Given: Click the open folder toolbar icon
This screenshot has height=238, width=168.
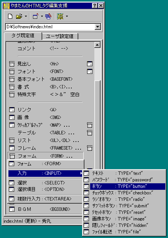Looking at the screenshot, I should pyautogui.click(x=19, y=16).
